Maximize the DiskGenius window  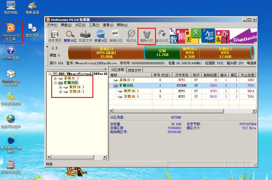pos(249,20)
